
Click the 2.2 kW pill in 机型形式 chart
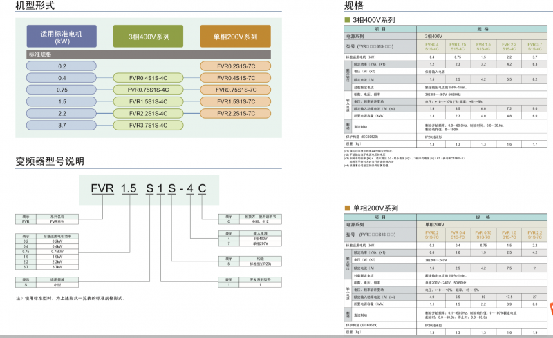tap(62, 113)
